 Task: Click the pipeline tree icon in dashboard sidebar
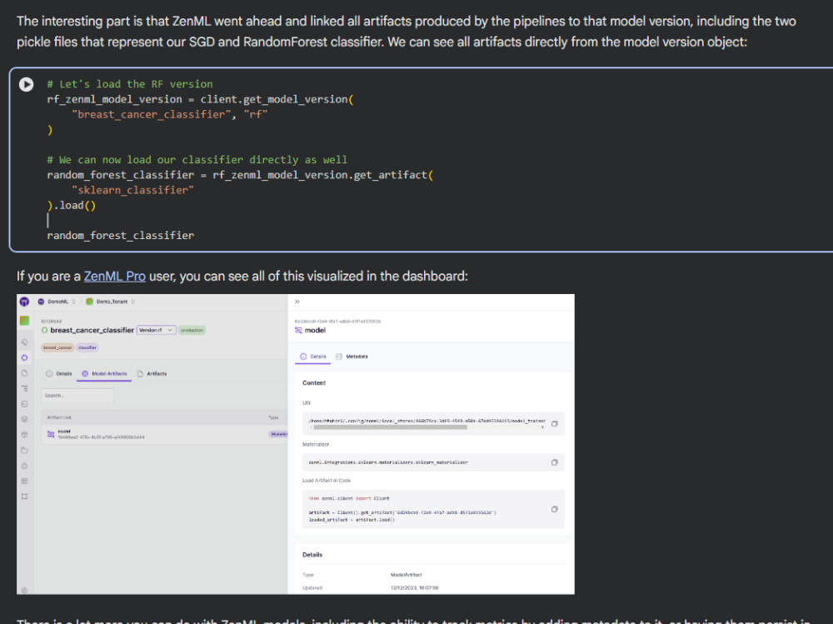coord(24,388)
